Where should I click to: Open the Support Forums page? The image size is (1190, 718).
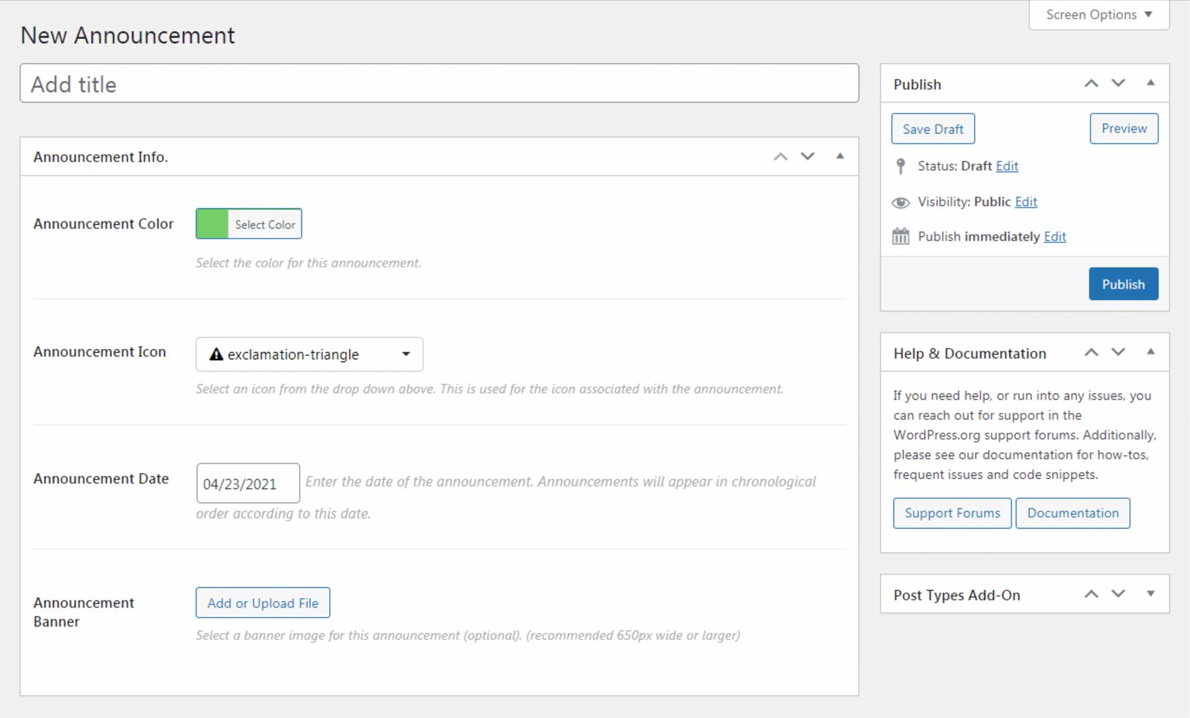pos(952,513)
